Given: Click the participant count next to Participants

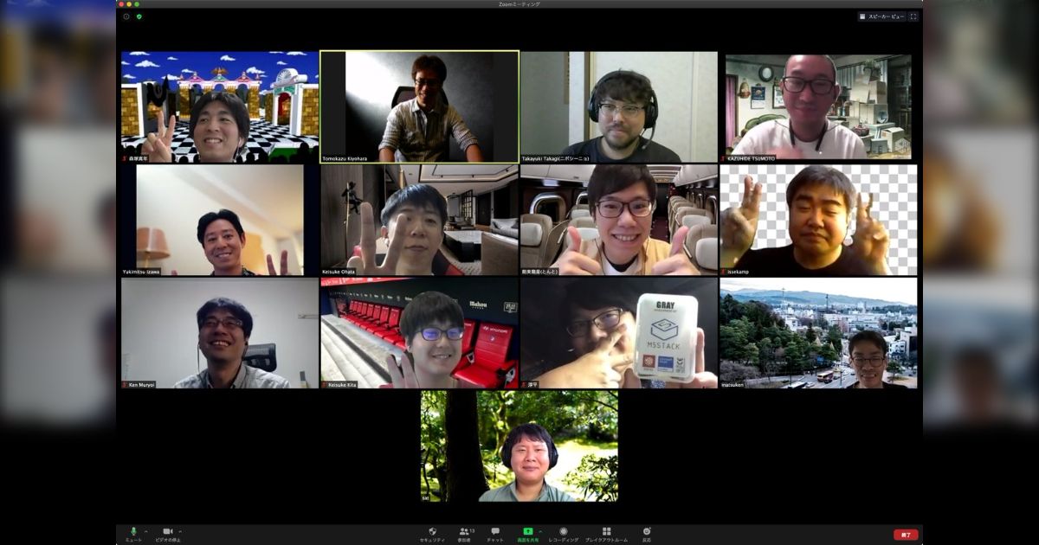Looking at the screenshot, I should click(471, 528).
